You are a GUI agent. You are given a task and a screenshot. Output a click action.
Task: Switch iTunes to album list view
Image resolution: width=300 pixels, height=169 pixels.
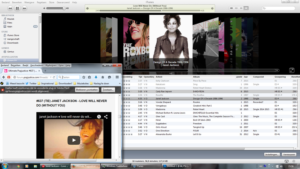tap(236, 8)
